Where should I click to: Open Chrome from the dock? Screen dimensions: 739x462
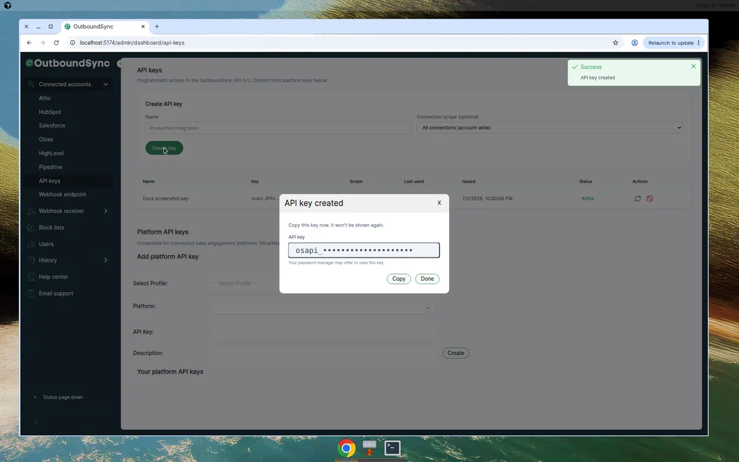346,448
